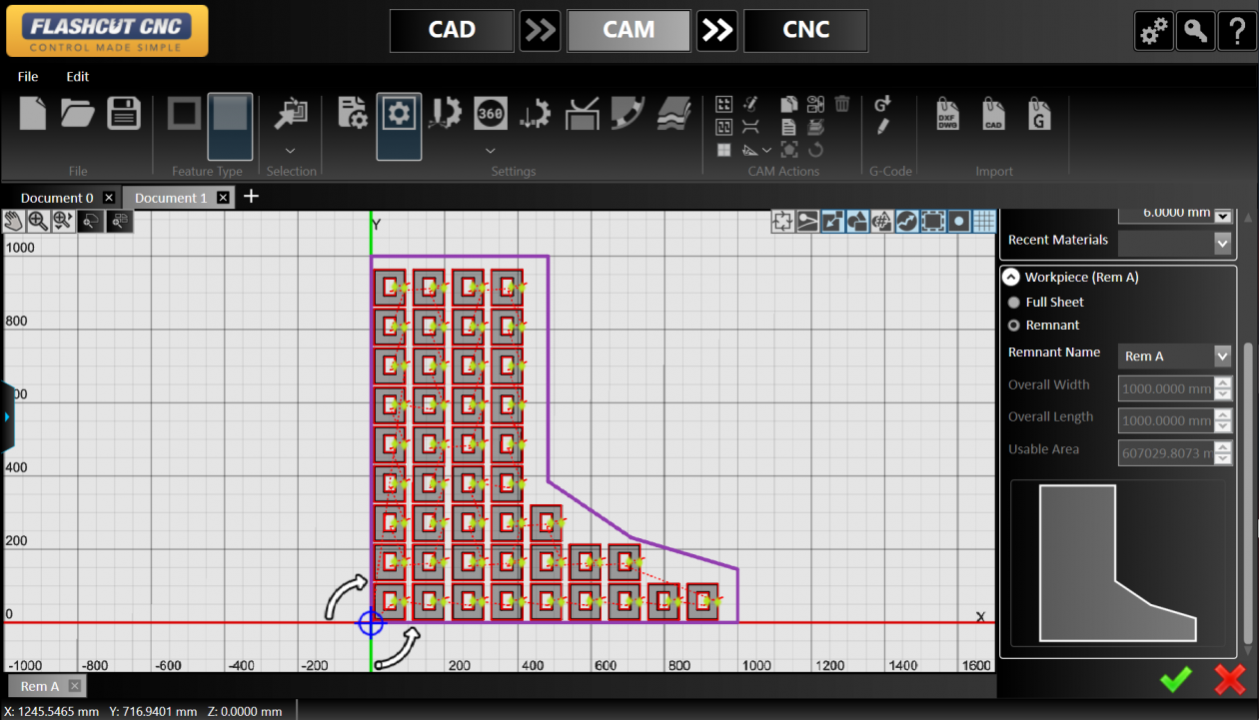This screenshot has height=720, width=1259.
Task: Open the Recent Materials dropdown
Action: (x=1221, y=241)
